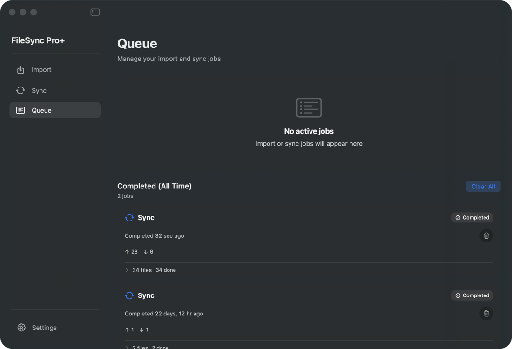Click the empty-queue list icon

coord(309,107)
